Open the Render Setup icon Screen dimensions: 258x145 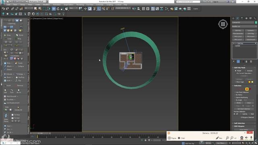tap(172, 9)
